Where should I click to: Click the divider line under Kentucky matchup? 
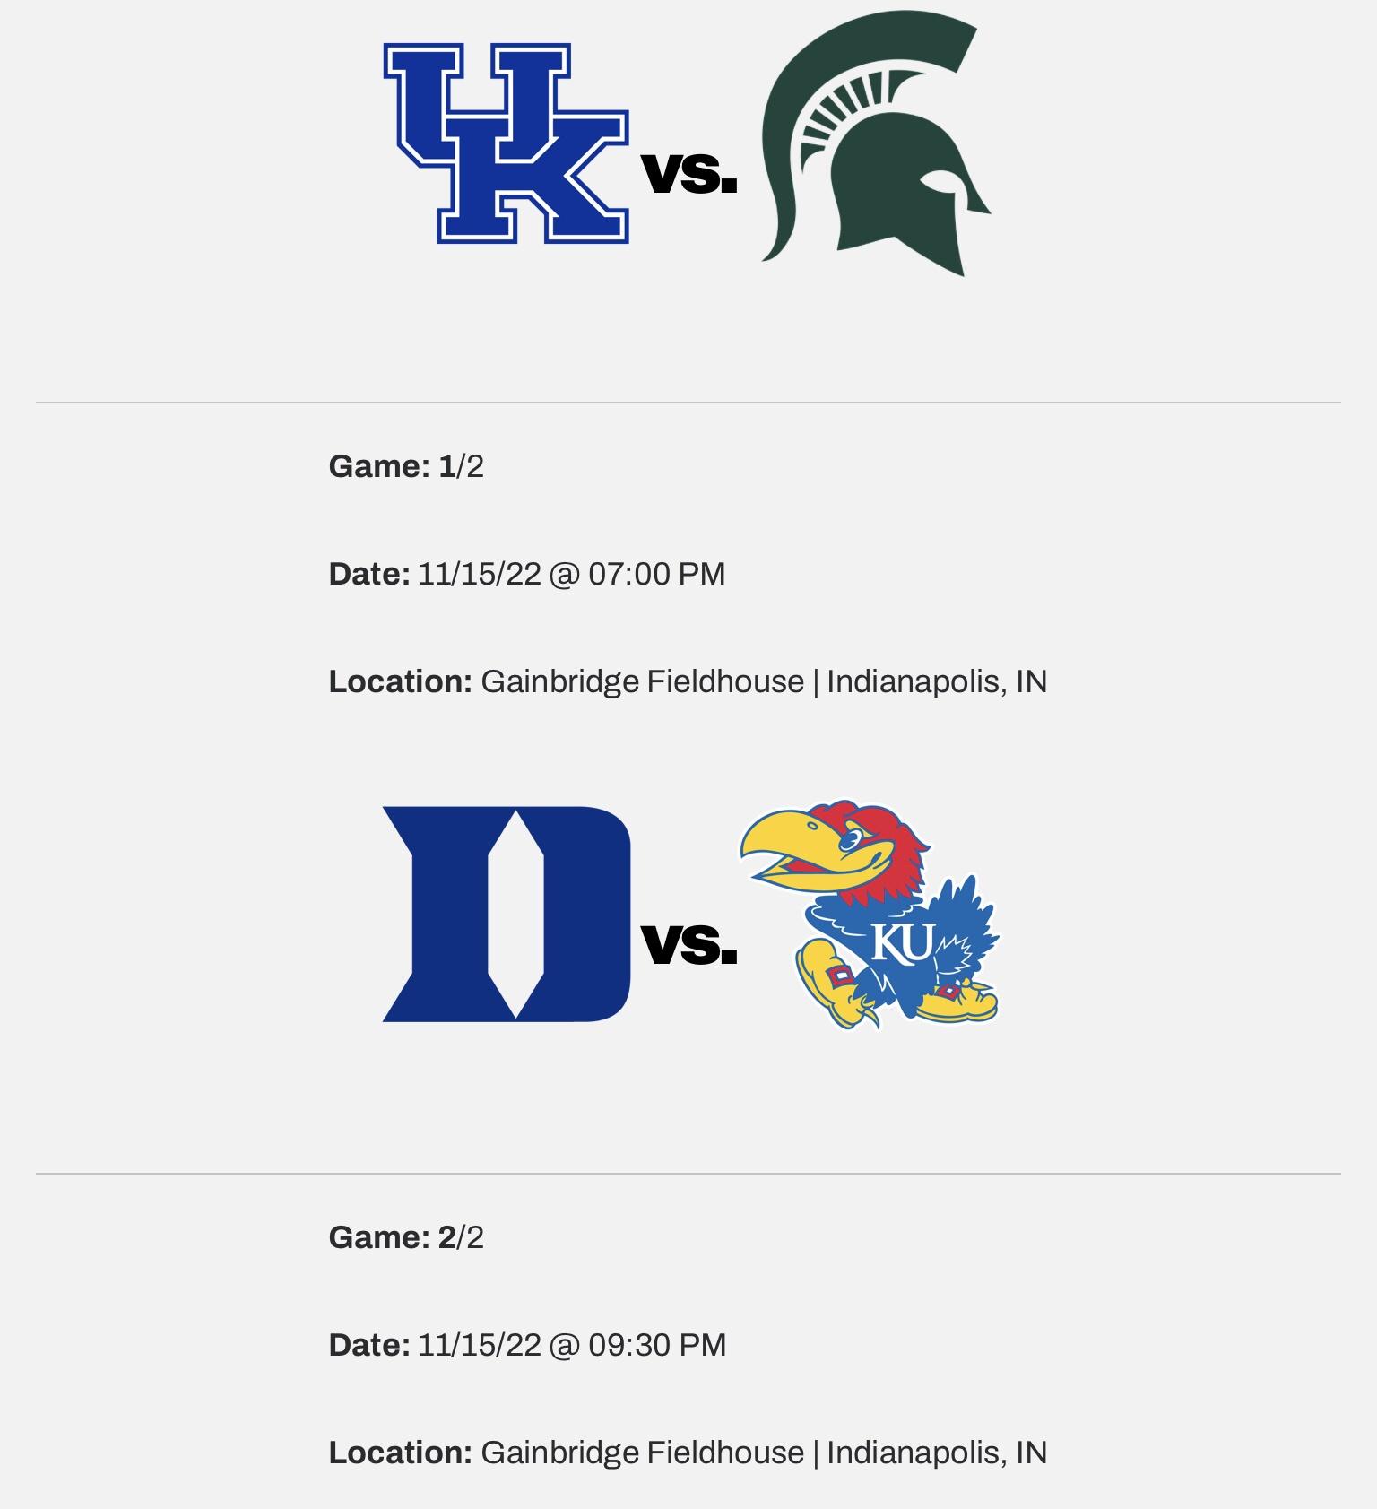click(x=688, y=403)
